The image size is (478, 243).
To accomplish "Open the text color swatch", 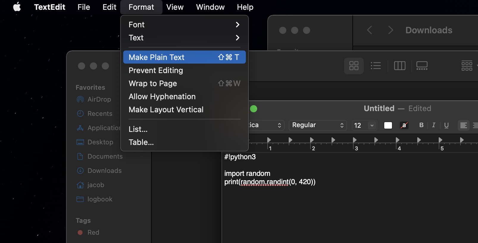I will (x=388, y=125).
